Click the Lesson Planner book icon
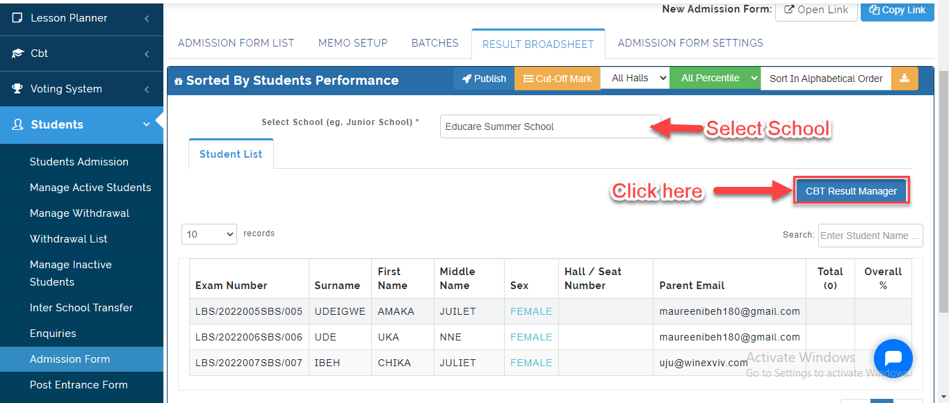Viewport: 949px width, 403px height. tap(17, 18)
